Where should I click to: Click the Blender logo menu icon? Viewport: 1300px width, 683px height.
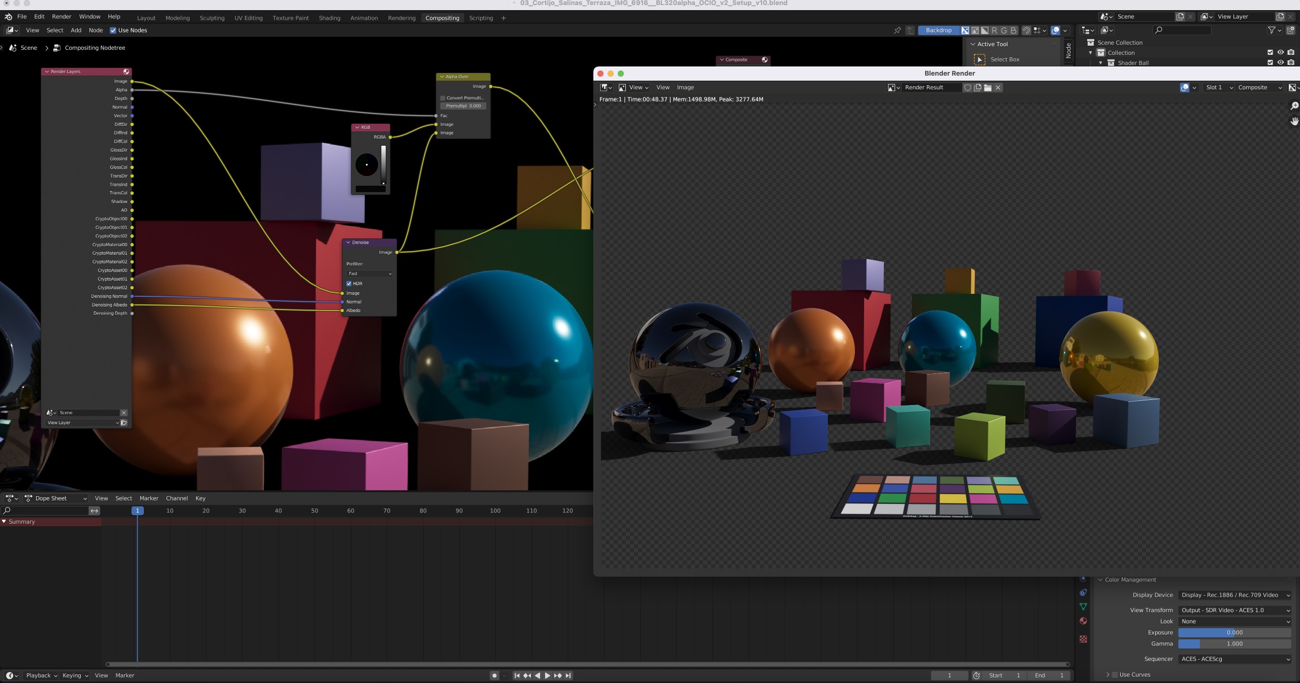coord(8,17)
